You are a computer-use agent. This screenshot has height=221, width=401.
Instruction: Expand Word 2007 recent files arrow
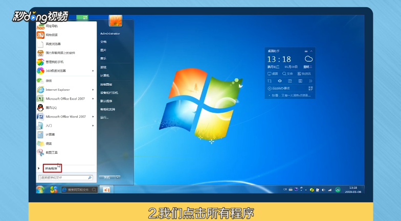pyautogui.click(x=93, y=116)
